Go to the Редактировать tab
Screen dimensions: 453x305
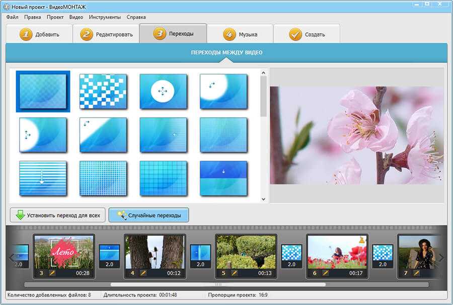pyautogui.click(x=106, y=35)
